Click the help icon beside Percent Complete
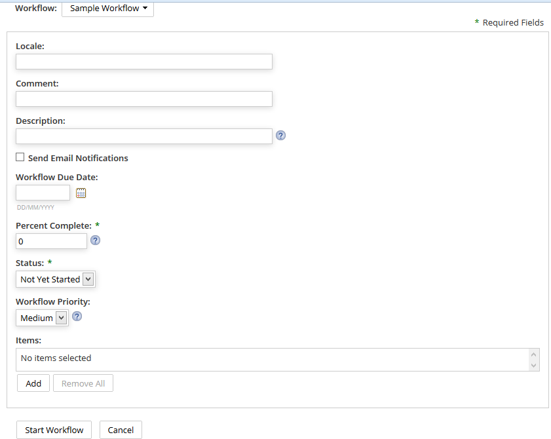Image resolution: width=551 pixels, height=439 pixels. pos(95,240)
